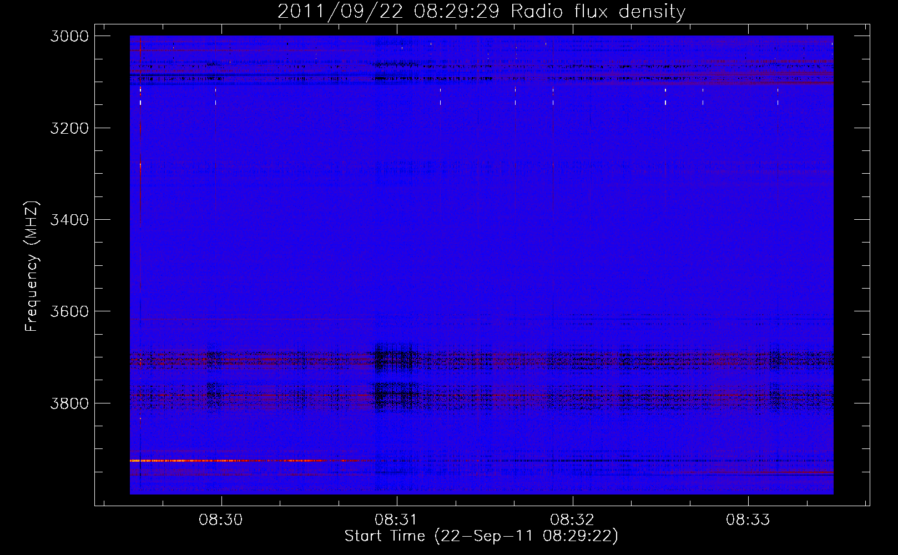Click the 08:33 time tick label
Image resolution: width=898 pixels, height=555 pixels.
(x=748, y=520)
